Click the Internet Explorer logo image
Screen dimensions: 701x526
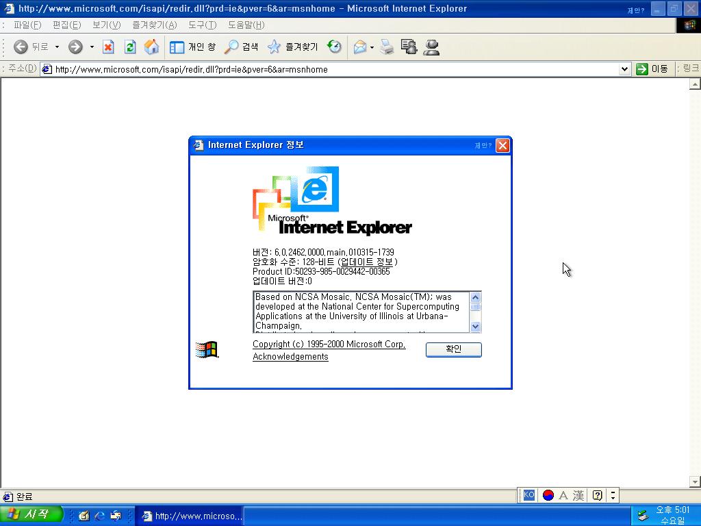pyautogui.click(x=332, y=201)
